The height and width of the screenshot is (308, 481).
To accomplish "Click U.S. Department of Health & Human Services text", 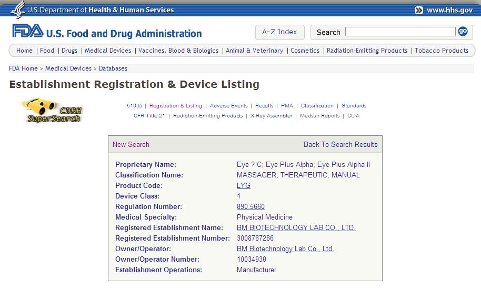I will click(x=101, y=10).
